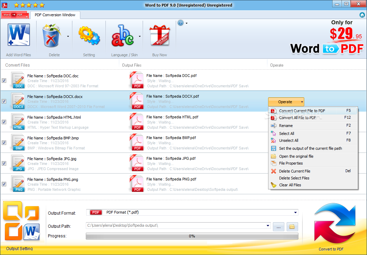
Task: Open the Output Format combo box
Action: (x=192, y=212)
